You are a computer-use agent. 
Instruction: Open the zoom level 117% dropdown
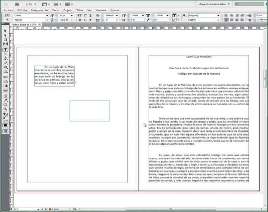pos(35,4)
